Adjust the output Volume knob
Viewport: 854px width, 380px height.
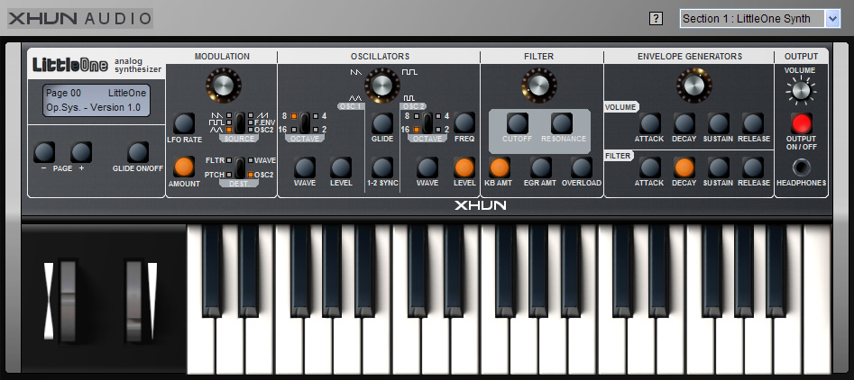801,91
